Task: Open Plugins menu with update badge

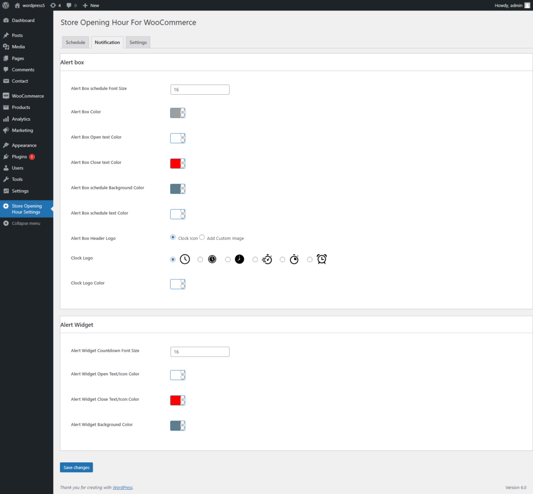Action: point(27,157)
